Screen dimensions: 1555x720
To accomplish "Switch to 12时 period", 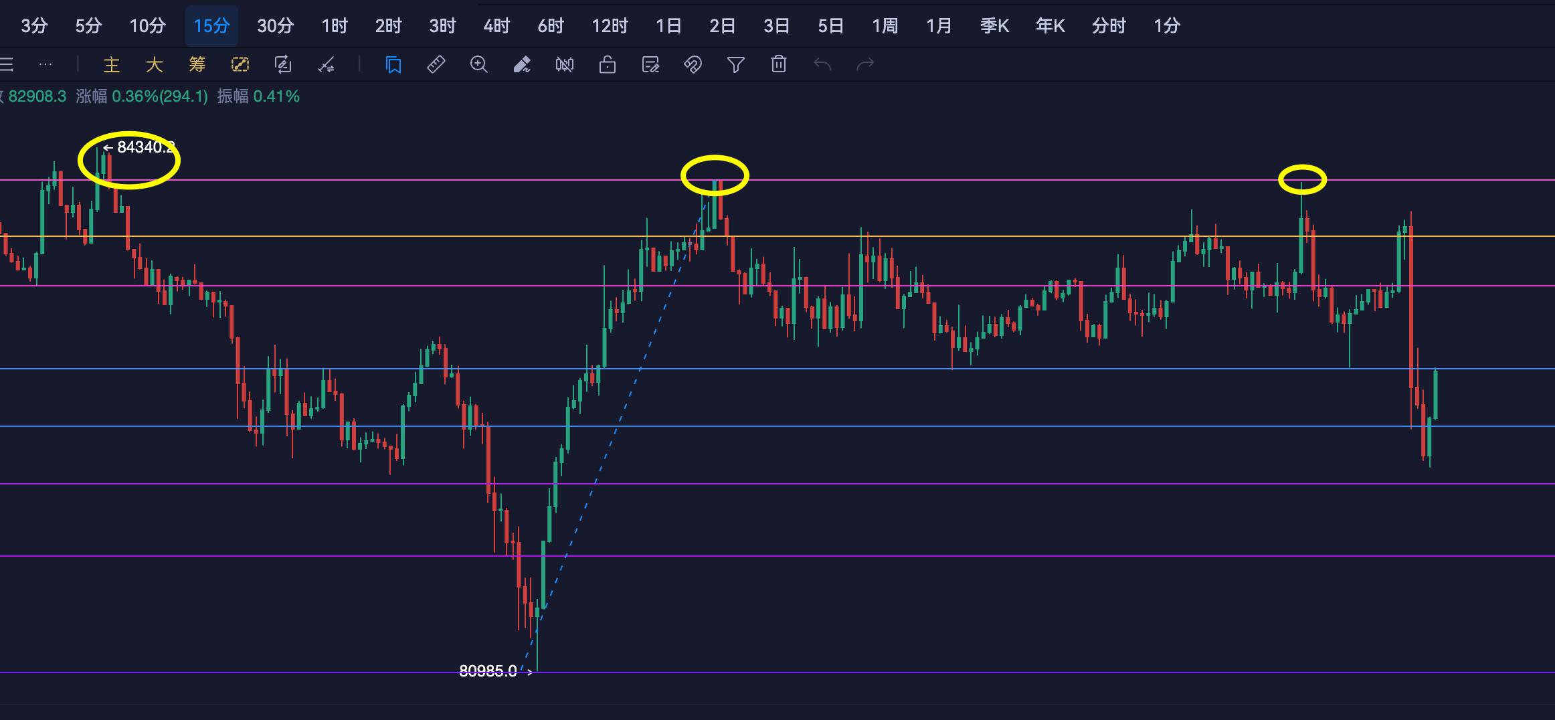I will click(x=610, y=26).
